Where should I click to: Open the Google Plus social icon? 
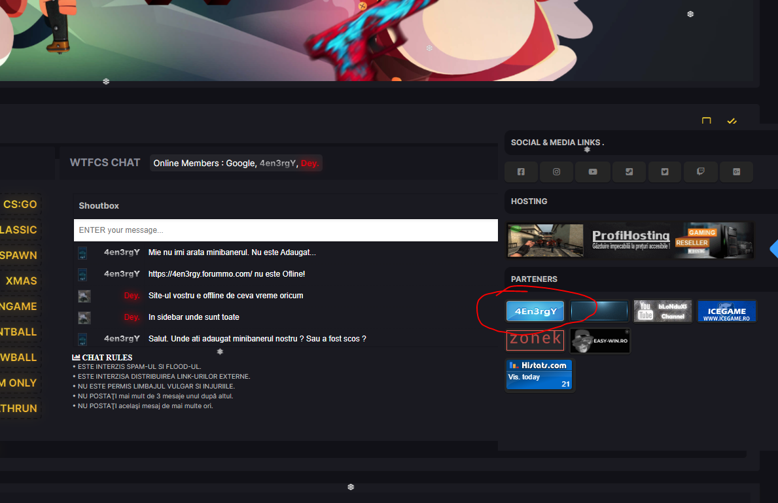point(736,172)
